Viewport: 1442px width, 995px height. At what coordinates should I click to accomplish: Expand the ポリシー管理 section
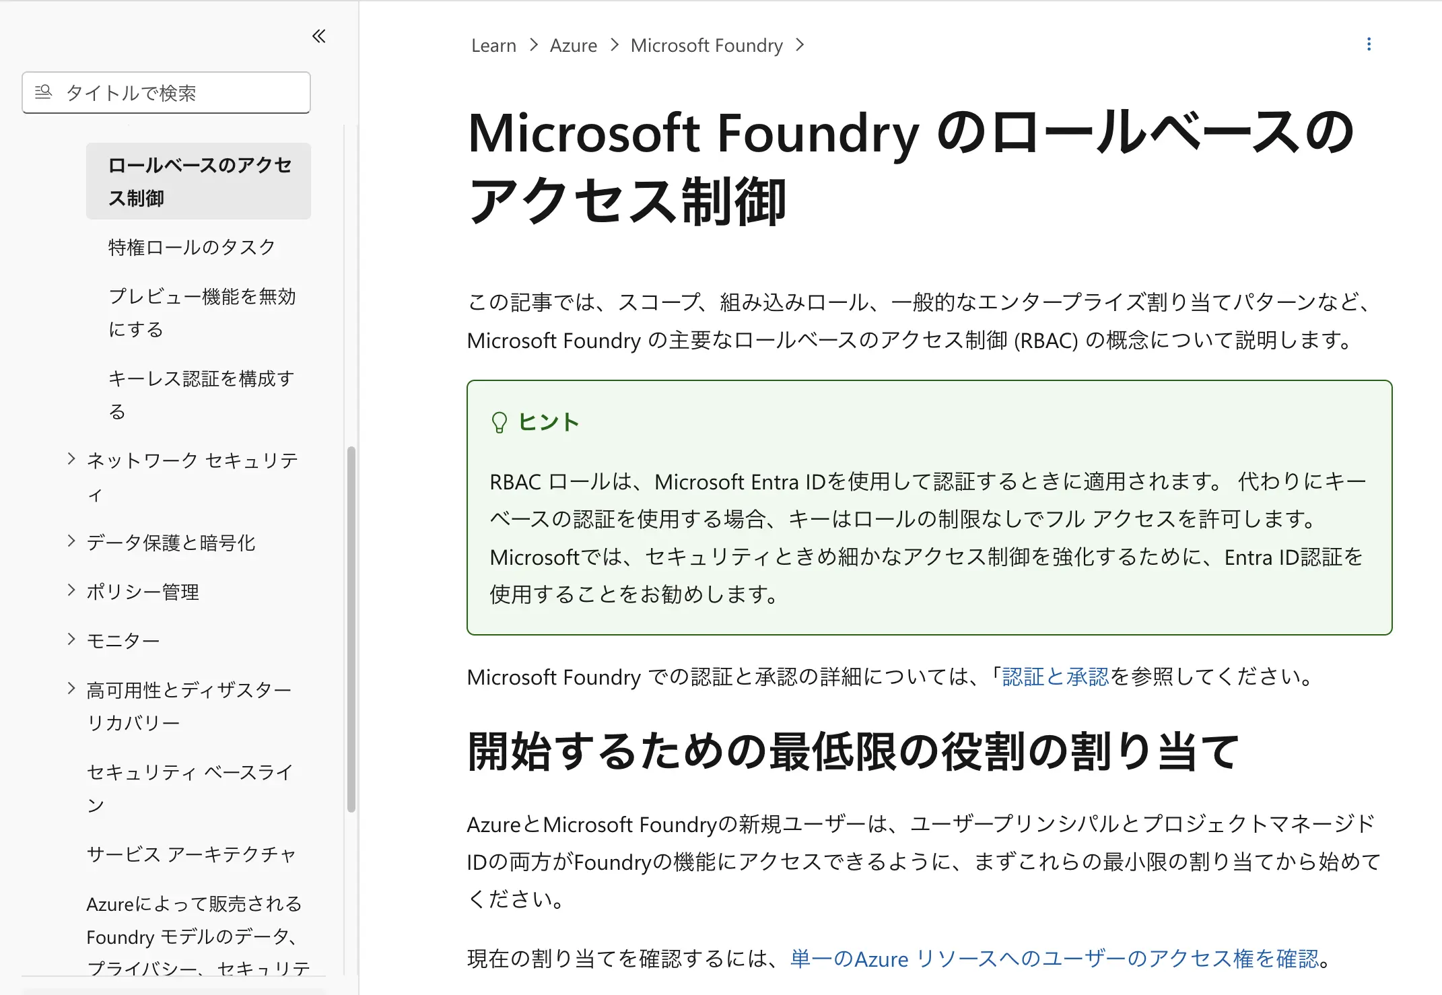click(x=71, y=590)
